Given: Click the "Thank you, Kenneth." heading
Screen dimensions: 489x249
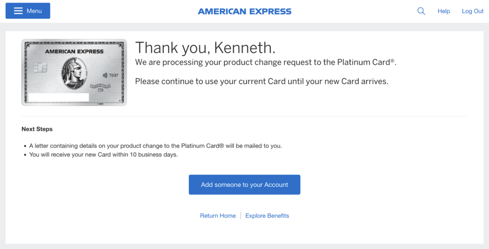Looking at the screenshot, I should pyautogui.click(x=205, y=48).
